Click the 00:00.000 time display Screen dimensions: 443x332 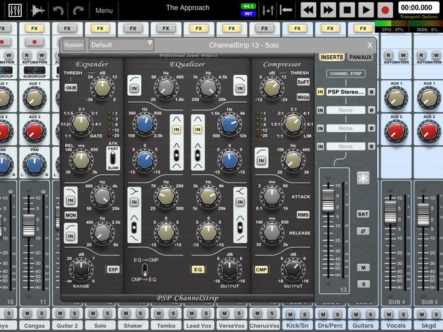click(x=419, y=8)
